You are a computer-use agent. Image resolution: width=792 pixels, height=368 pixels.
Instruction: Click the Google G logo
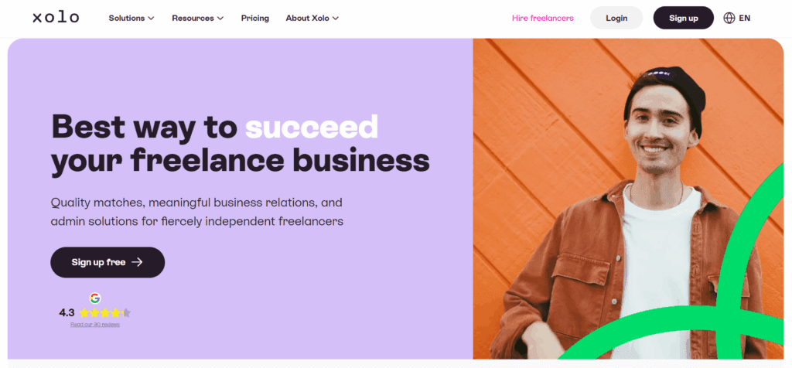coord(95,298)
